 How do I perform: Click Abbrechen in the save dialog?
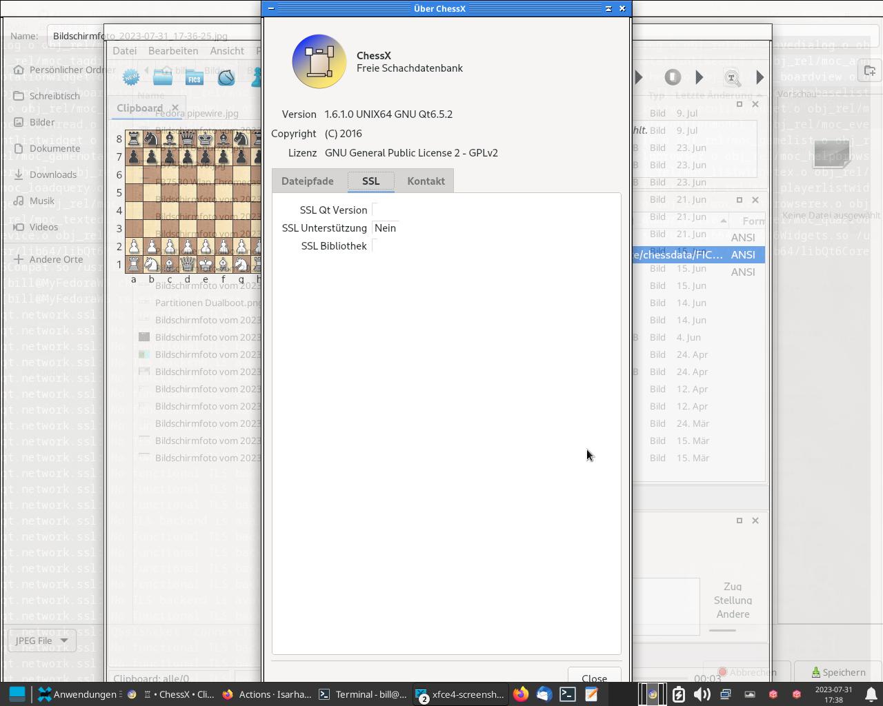pos(748,672)
